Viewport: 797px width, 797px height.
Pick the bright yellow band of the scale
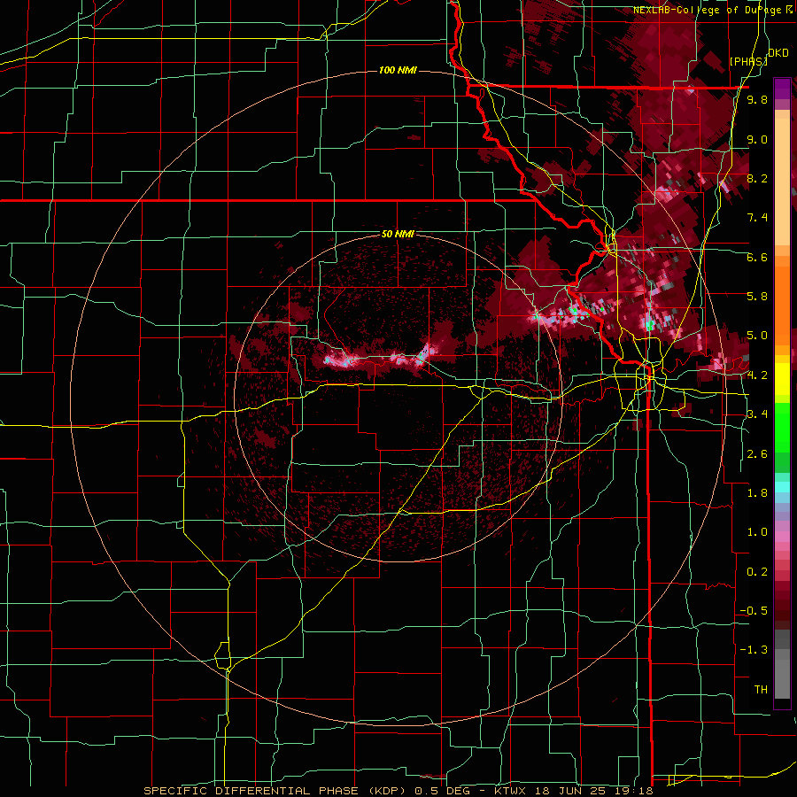tap(782, 379)
